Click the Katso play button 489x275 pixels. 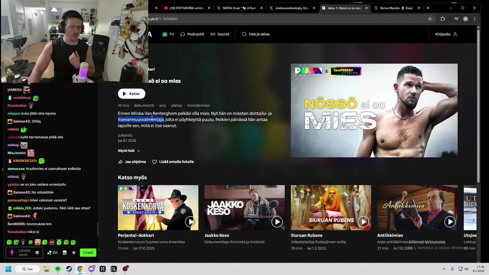pyautogui.click(x=131, y=94)
